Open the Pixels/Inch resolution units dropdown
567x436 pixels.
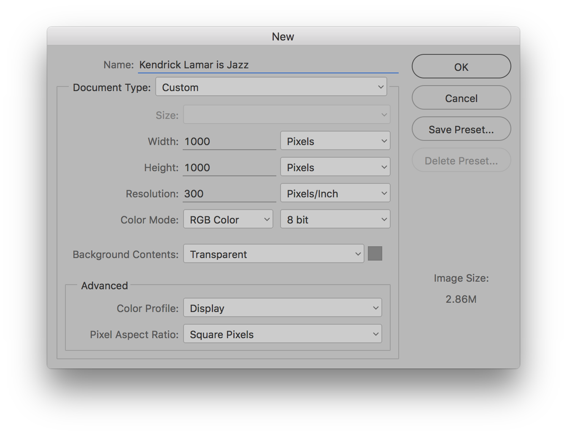[x=335, y=193]
